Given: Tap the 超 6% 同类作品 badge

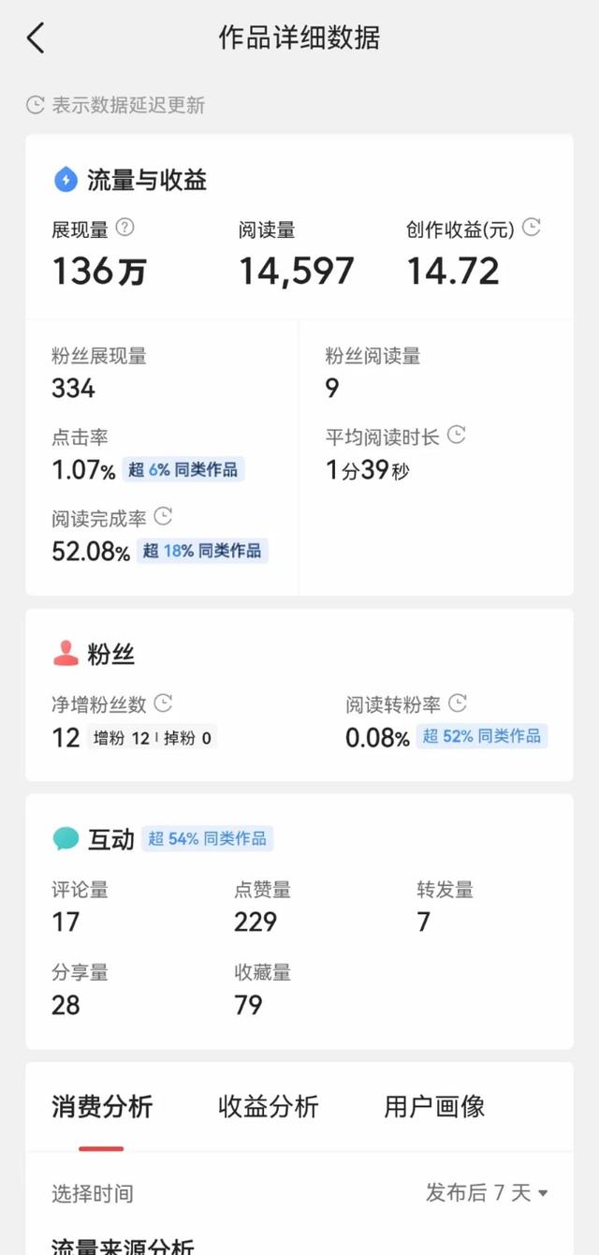Looking at the screenshot, I should (183, 469).
